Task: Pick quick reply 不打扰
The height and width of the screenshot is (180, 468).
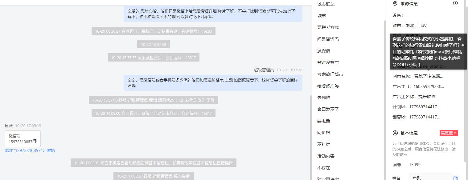Action: pyautogui.click(x=324, y=144)
